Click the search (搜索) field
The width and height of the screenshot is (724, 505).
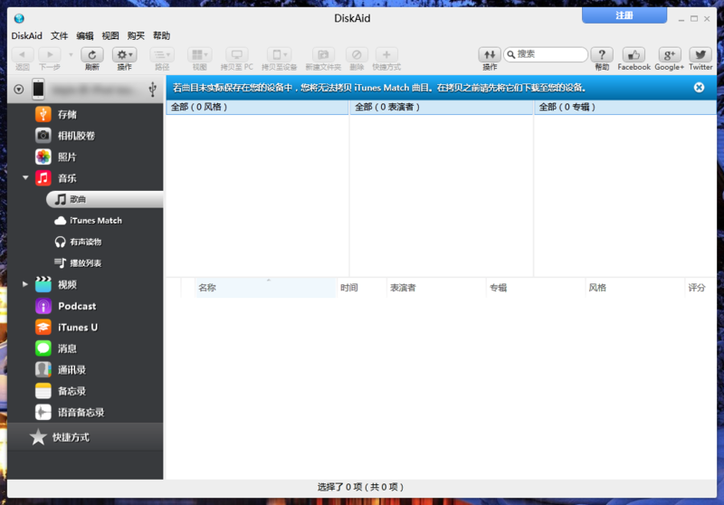click(546, 54)
